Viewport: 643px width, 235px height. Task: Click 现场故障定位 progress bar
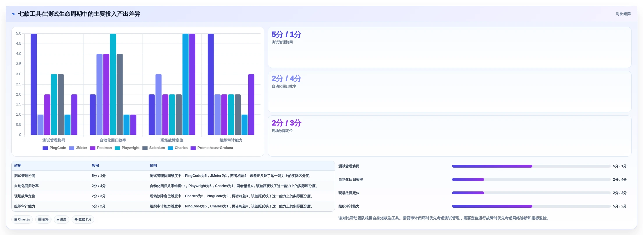(x=531, y=193)
